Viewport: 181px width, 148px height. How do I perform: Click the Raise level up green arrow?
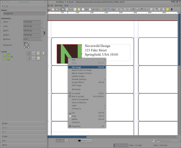(x=5, y=55)
